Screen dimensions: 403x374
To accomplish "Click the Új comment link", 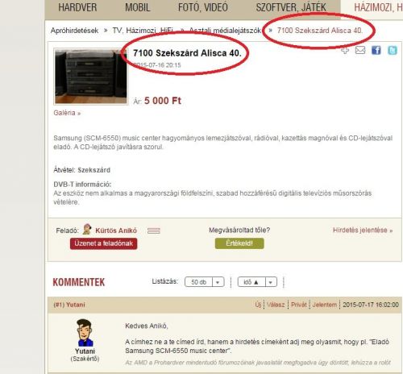I will [x=258, y=305].
